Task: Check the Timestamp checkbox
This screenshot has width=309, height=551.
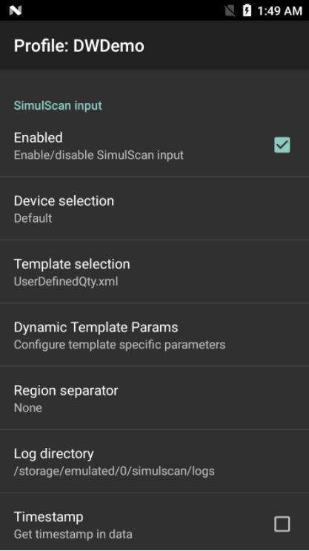Action: 282,524
